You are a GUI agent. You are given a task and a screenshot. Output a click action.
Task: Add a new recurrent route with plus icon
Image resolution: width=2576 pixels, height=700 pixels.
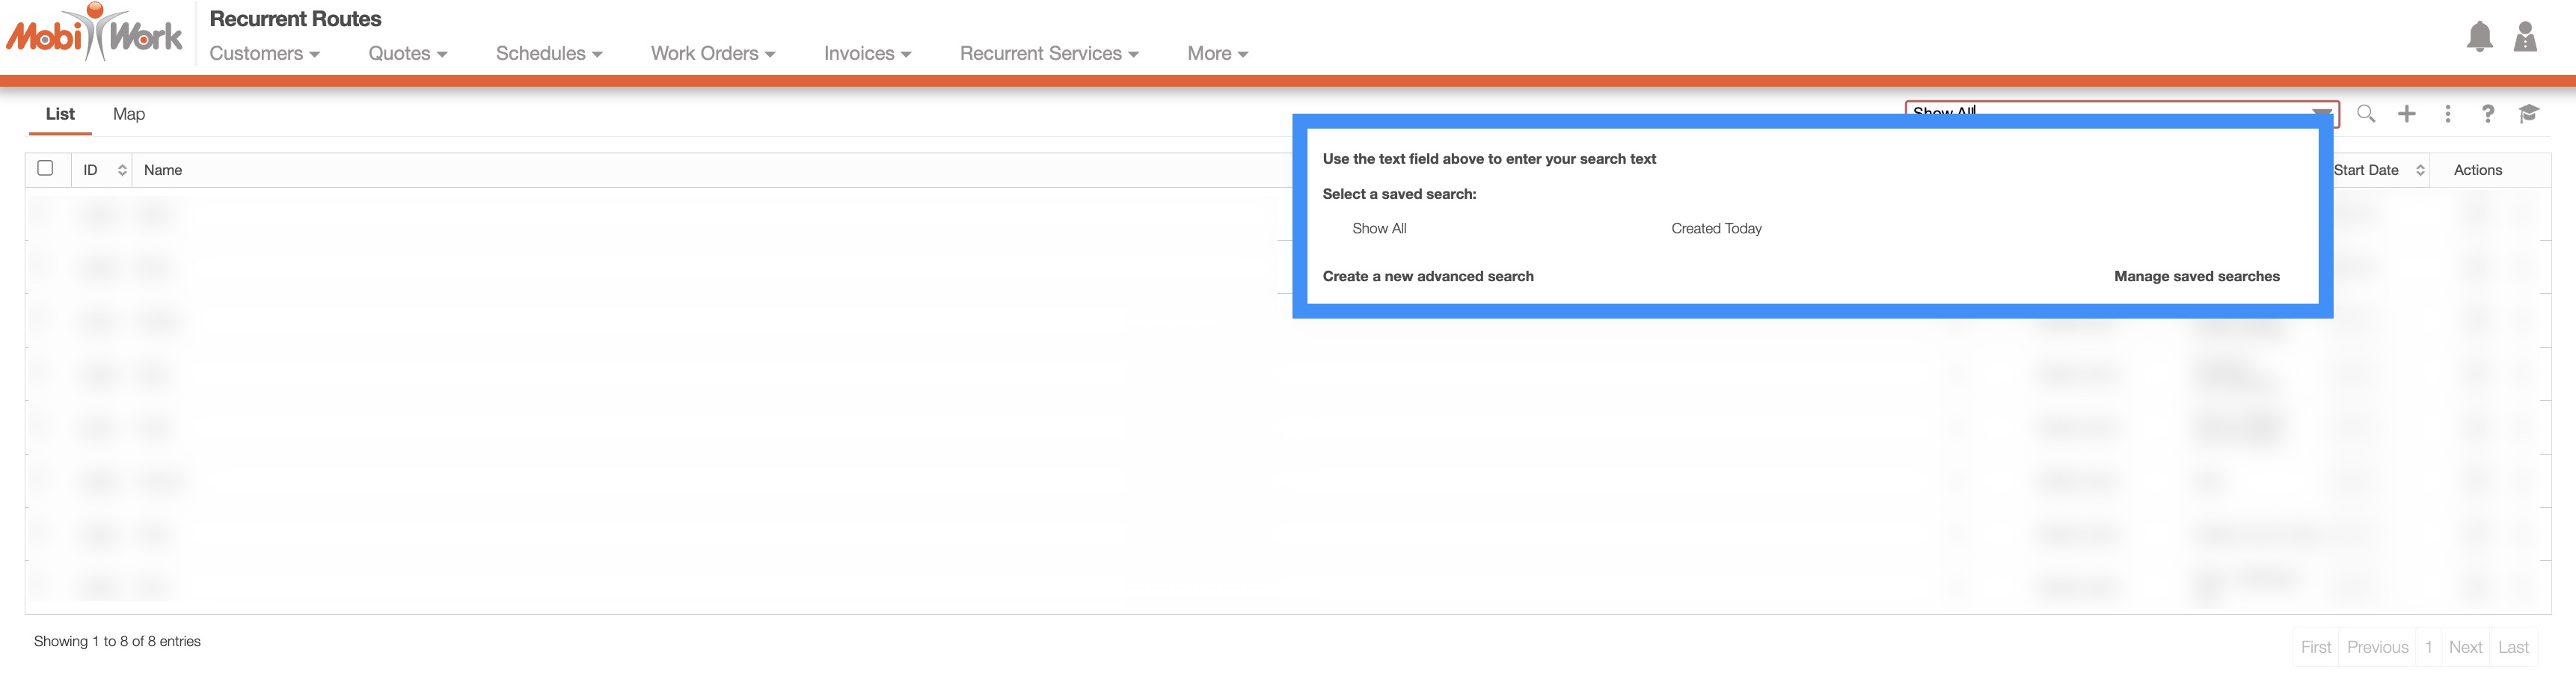(2407, 114)
